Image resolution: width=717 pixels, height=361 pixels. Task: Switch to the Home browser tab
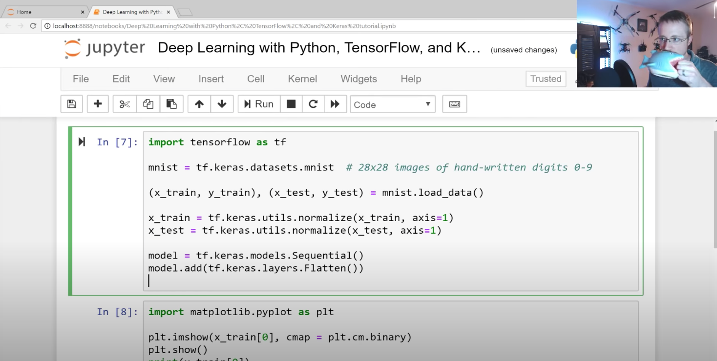point(44,12)
